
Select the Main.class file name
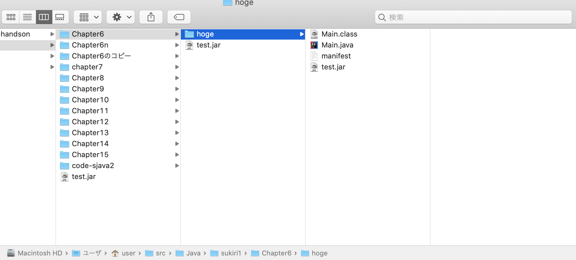tap(339, 34)
